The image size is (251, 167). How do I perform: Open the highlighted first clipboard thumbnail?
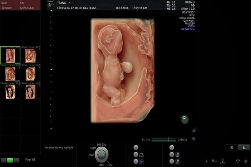pos(10,55)
